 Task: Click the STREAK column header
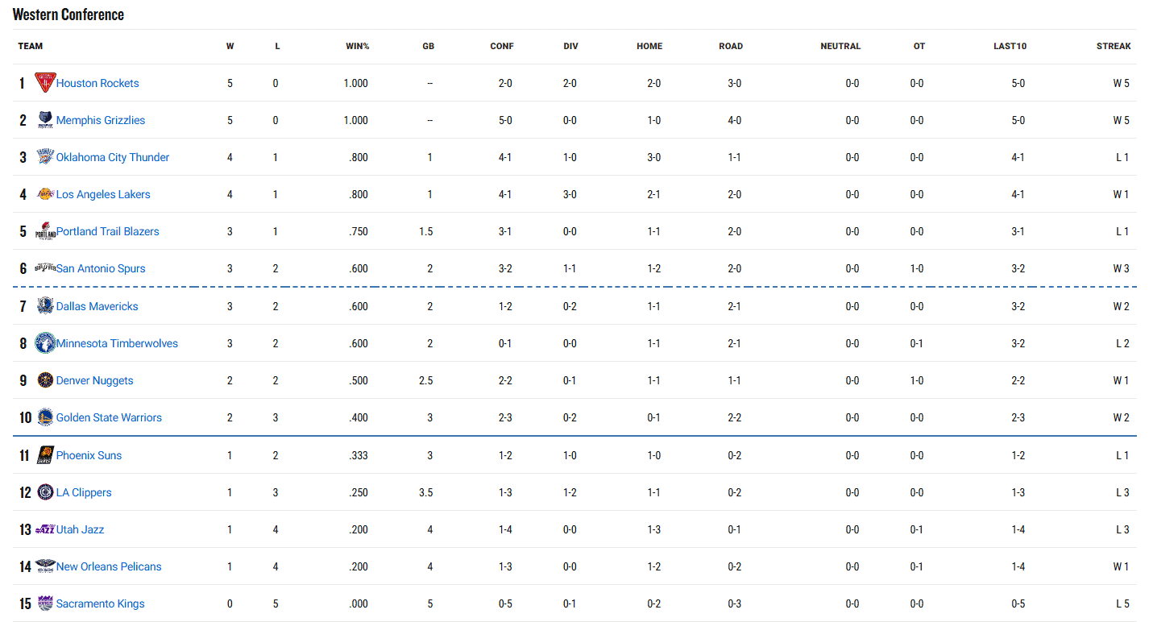[1114, 46]
